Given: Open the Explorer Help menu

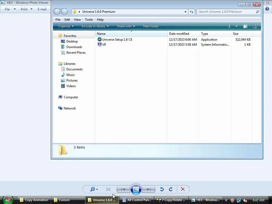Looking at the screenshot, I should tap(100, 20).
